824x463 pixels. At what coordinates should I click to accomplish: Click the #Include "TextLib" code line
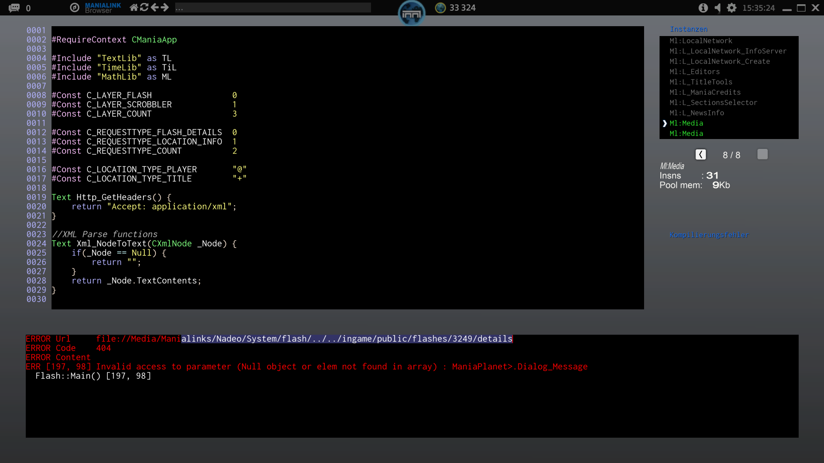tap(112, 58)
